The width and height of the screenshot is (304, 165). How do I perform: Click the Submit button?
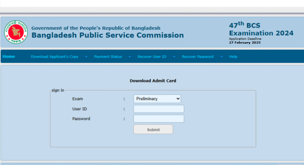(x=153, y=130)
